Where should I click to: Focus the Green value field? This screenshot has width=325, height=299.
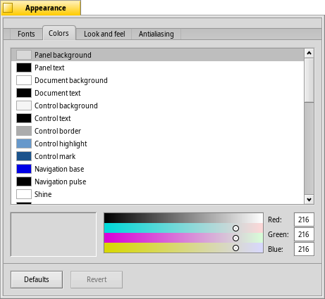pyautogui.click(x=304, y=234)
